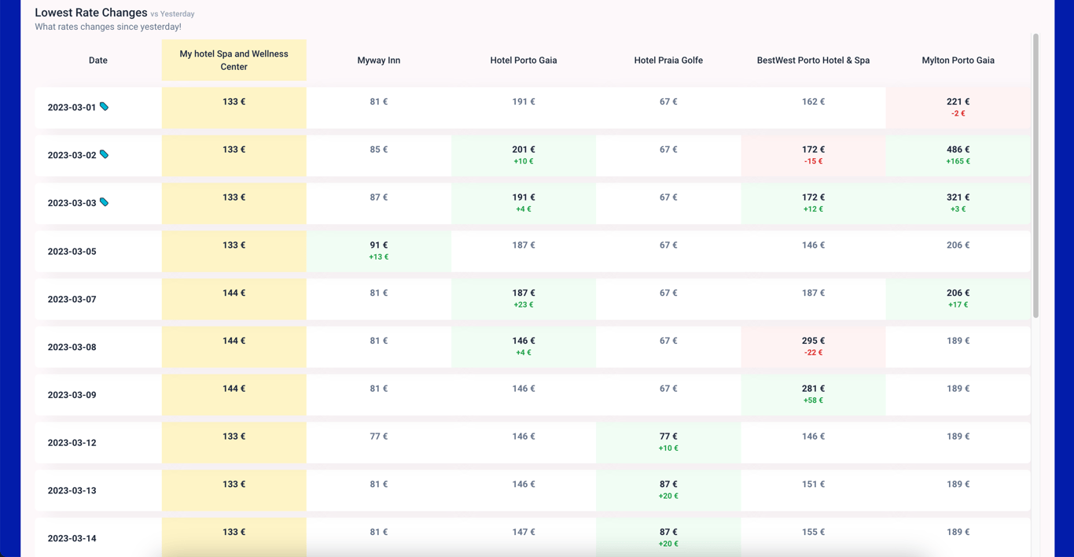Screen dimensions: 1074x557
Task: Click BestWest 295 € rate with -22 € change
Action: [x=813, y=347]
